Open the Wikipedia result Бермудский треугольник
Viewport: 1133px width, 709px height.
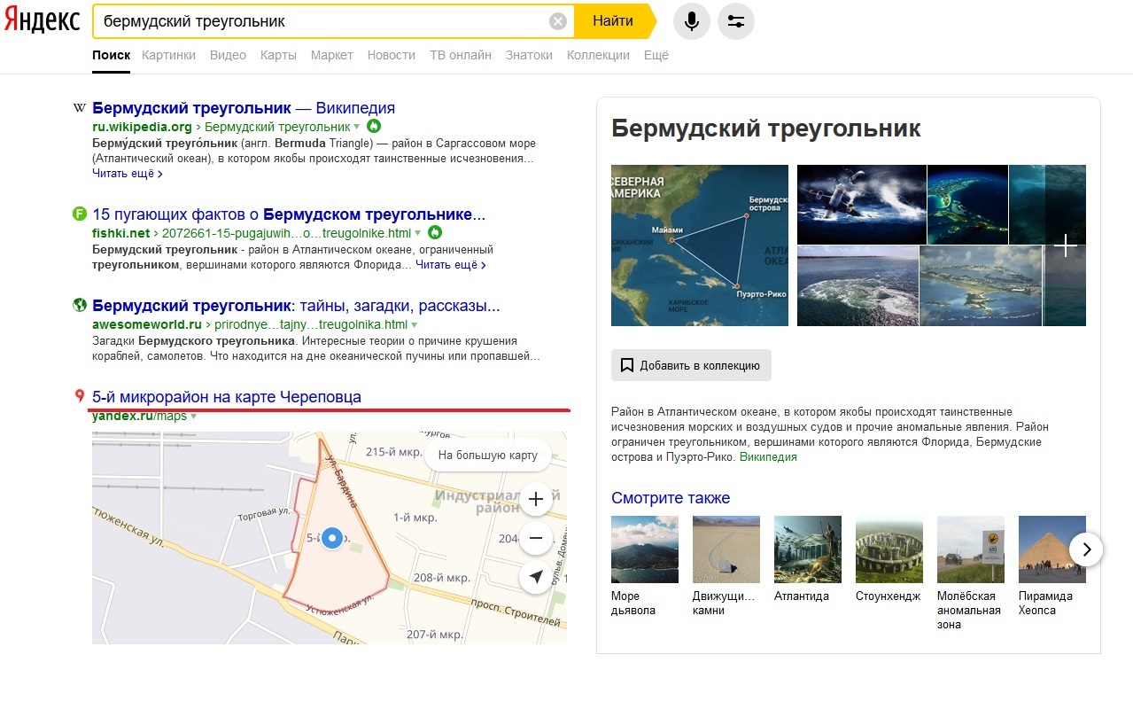244,108
